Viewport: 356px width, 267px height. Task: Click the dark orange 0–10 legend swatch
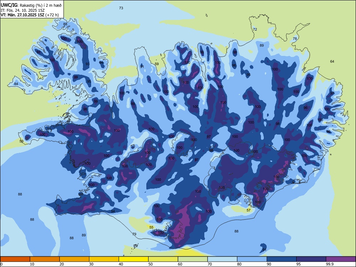tap(15, 259)
